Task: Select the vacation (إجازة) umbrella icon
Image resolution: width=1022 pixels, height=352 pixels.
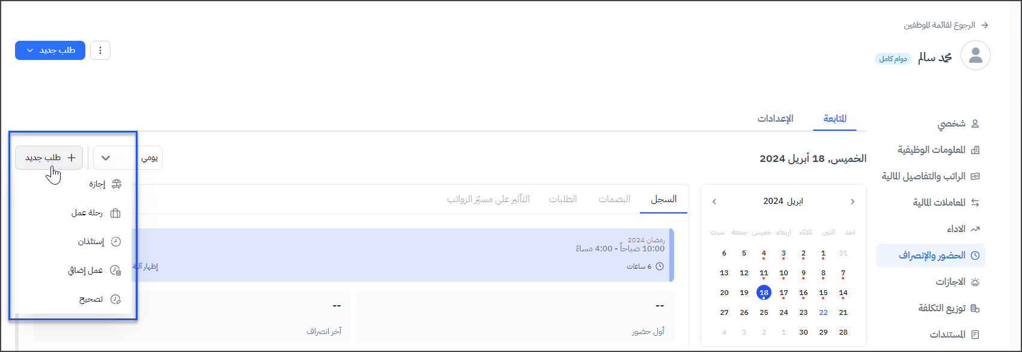Action: [x=116, y=184]
